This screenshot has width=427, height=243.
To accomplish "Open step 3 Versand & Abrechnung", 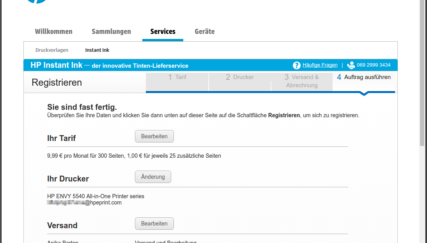I will click(x=302, y=82).
